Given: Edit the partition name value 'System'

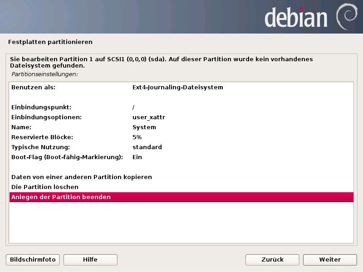Looking at the screenshot, I should tap(144, 127).
